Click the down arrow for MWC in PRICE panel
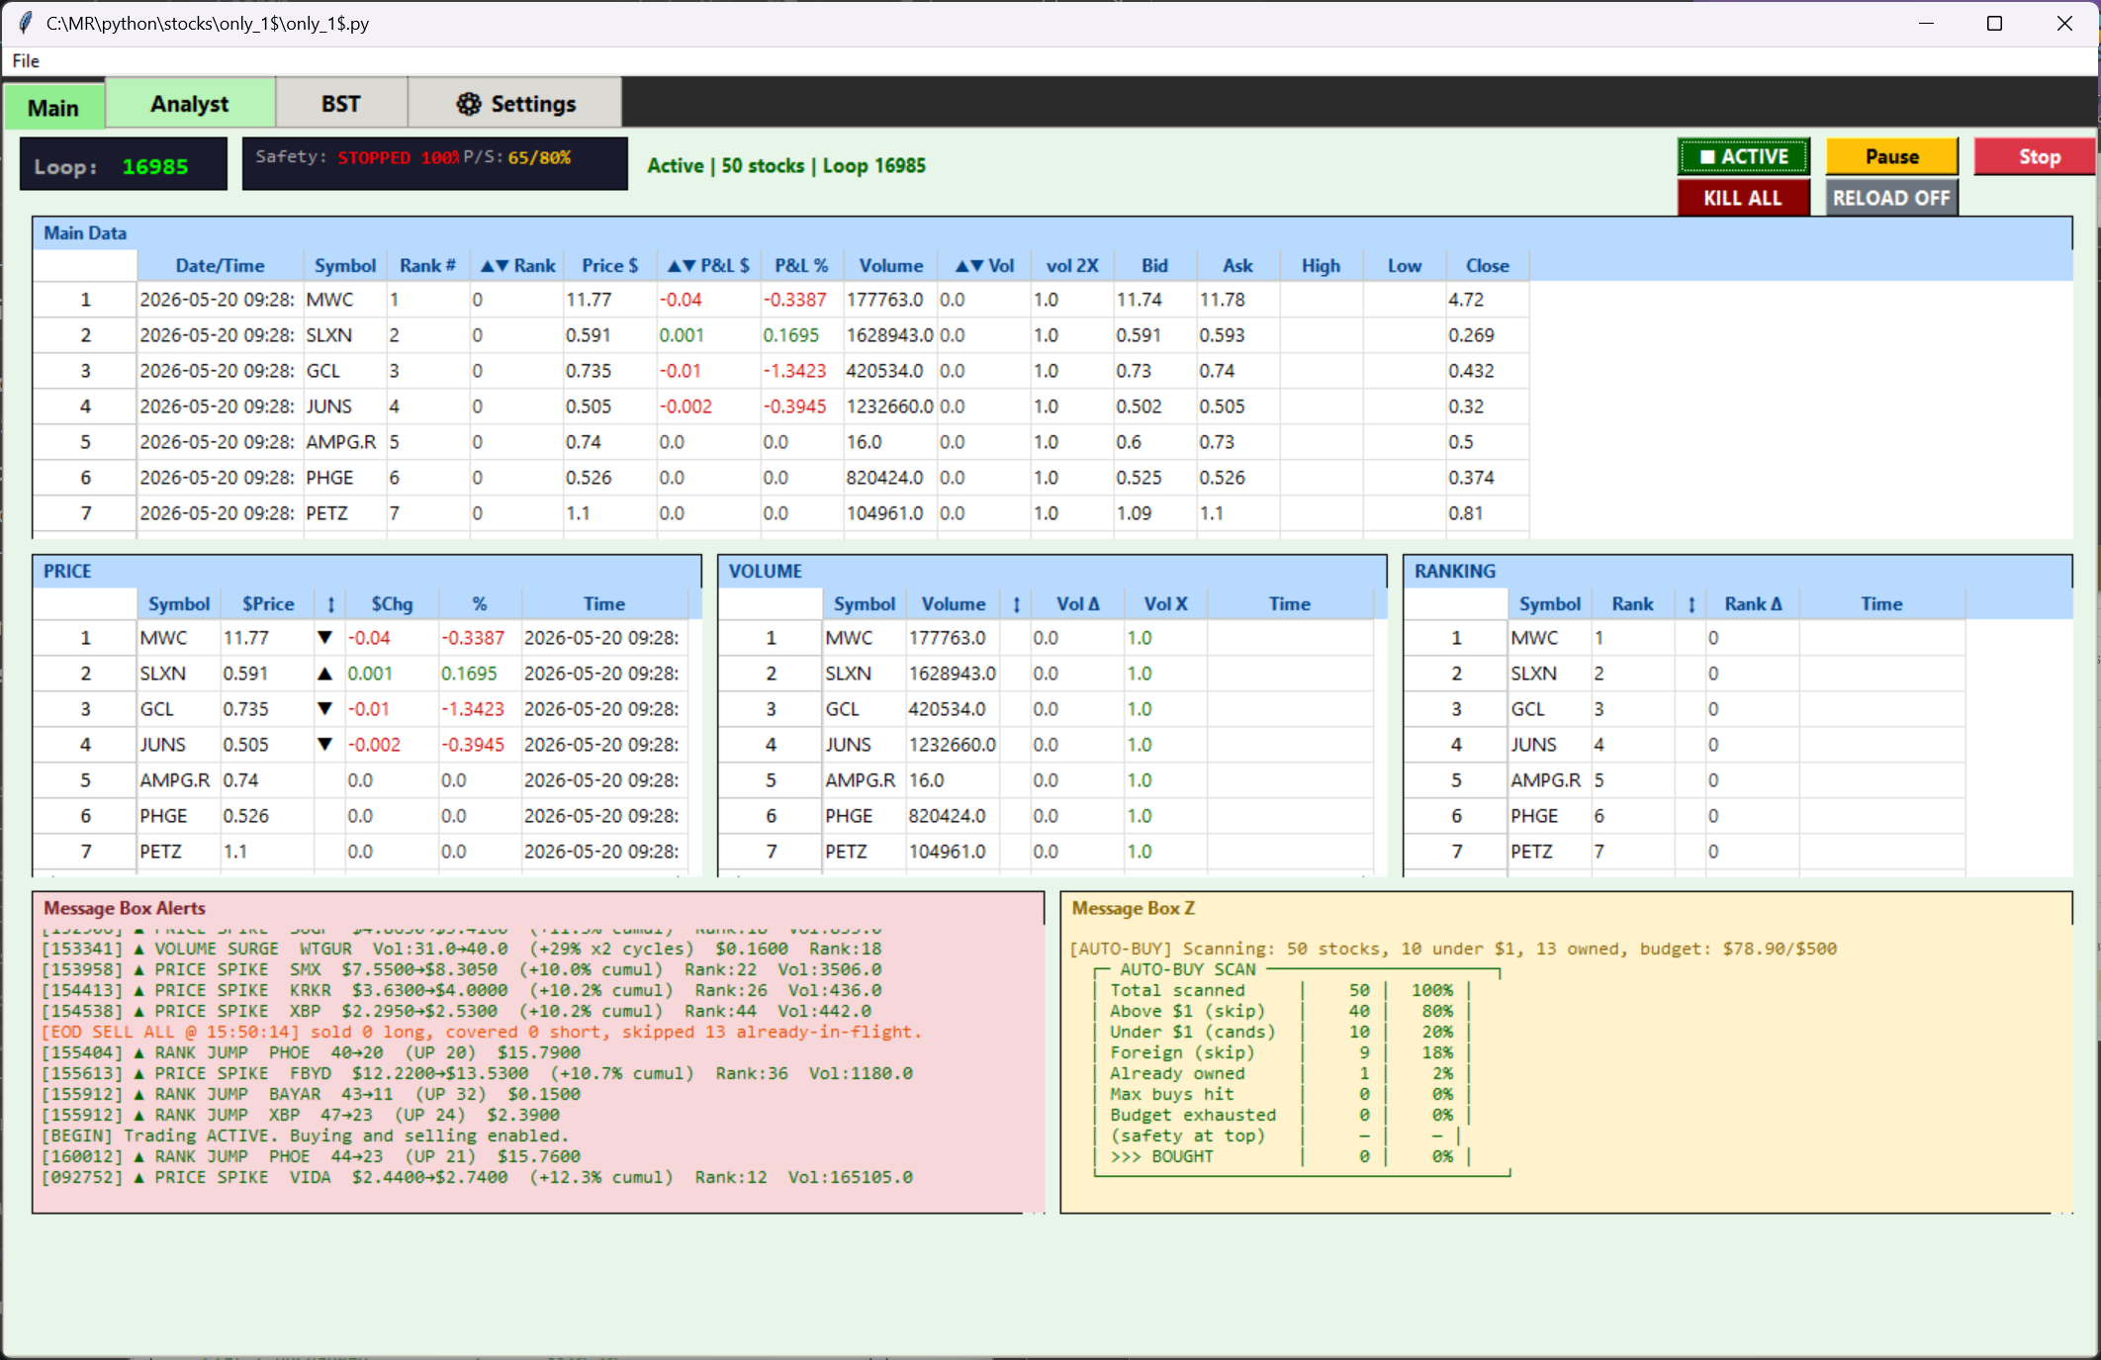Image resolution: width=2101 pixels, height=1360 pixels. (x=324, y=638)
